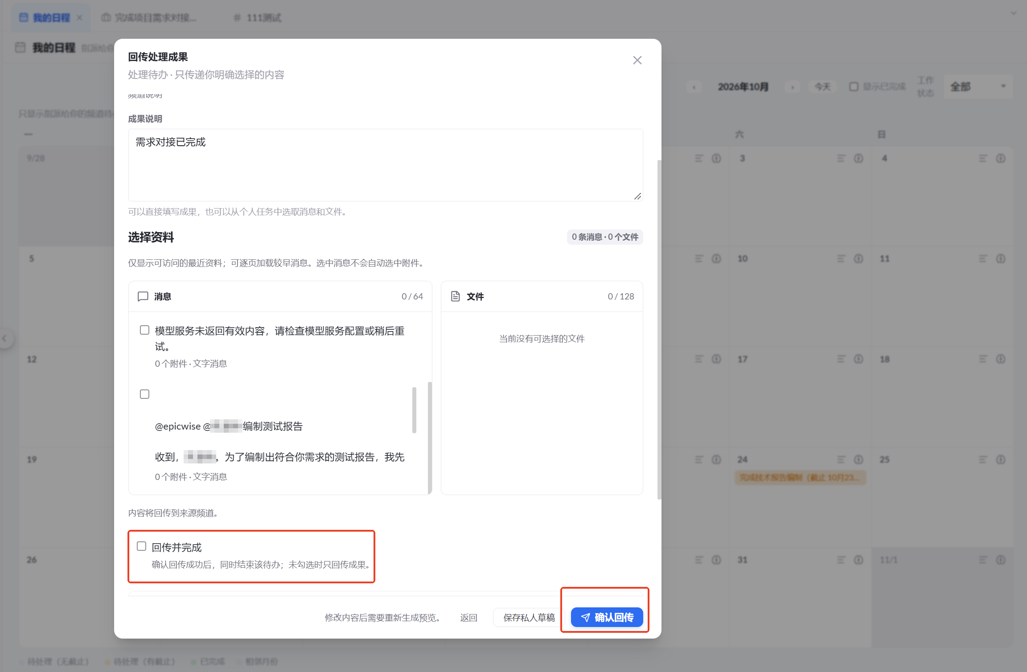The width and height of the screenshot is (1027, 672).
Task: Click info icon on day 4
Action: pos(1001,158)
